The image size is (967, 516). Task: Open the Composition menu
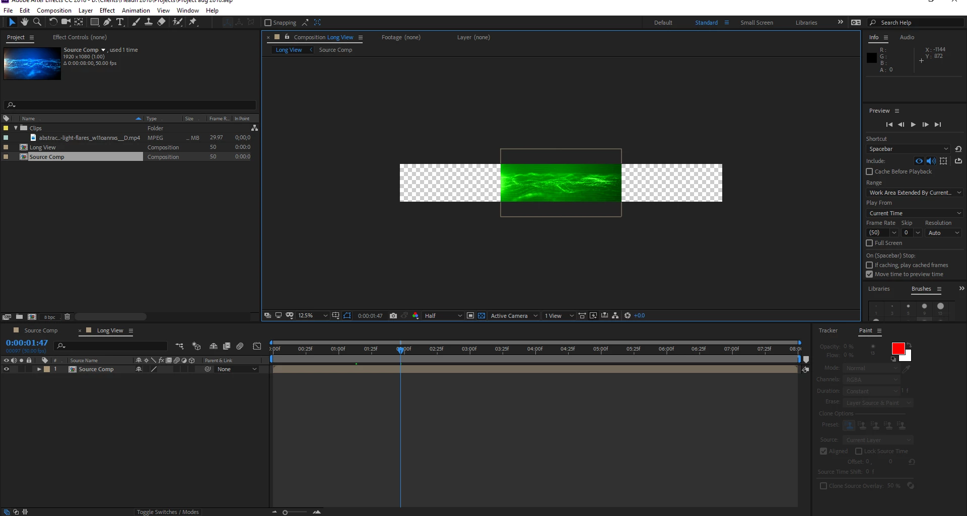tap(54, 11)
